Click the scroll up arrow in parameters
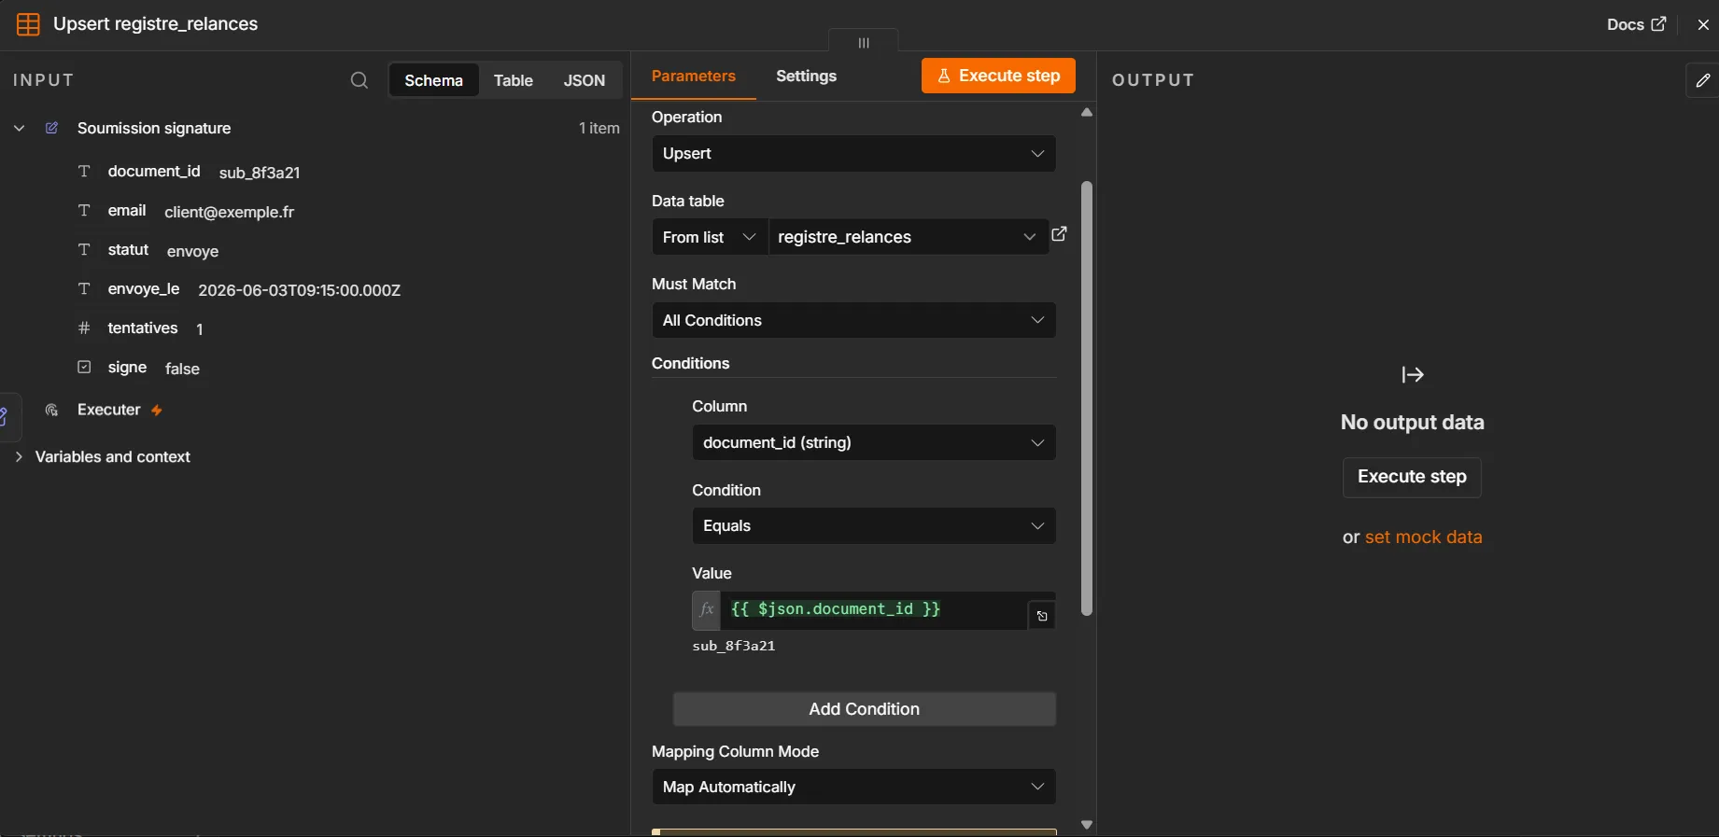1719x837 pixels. pos(1087,113)
